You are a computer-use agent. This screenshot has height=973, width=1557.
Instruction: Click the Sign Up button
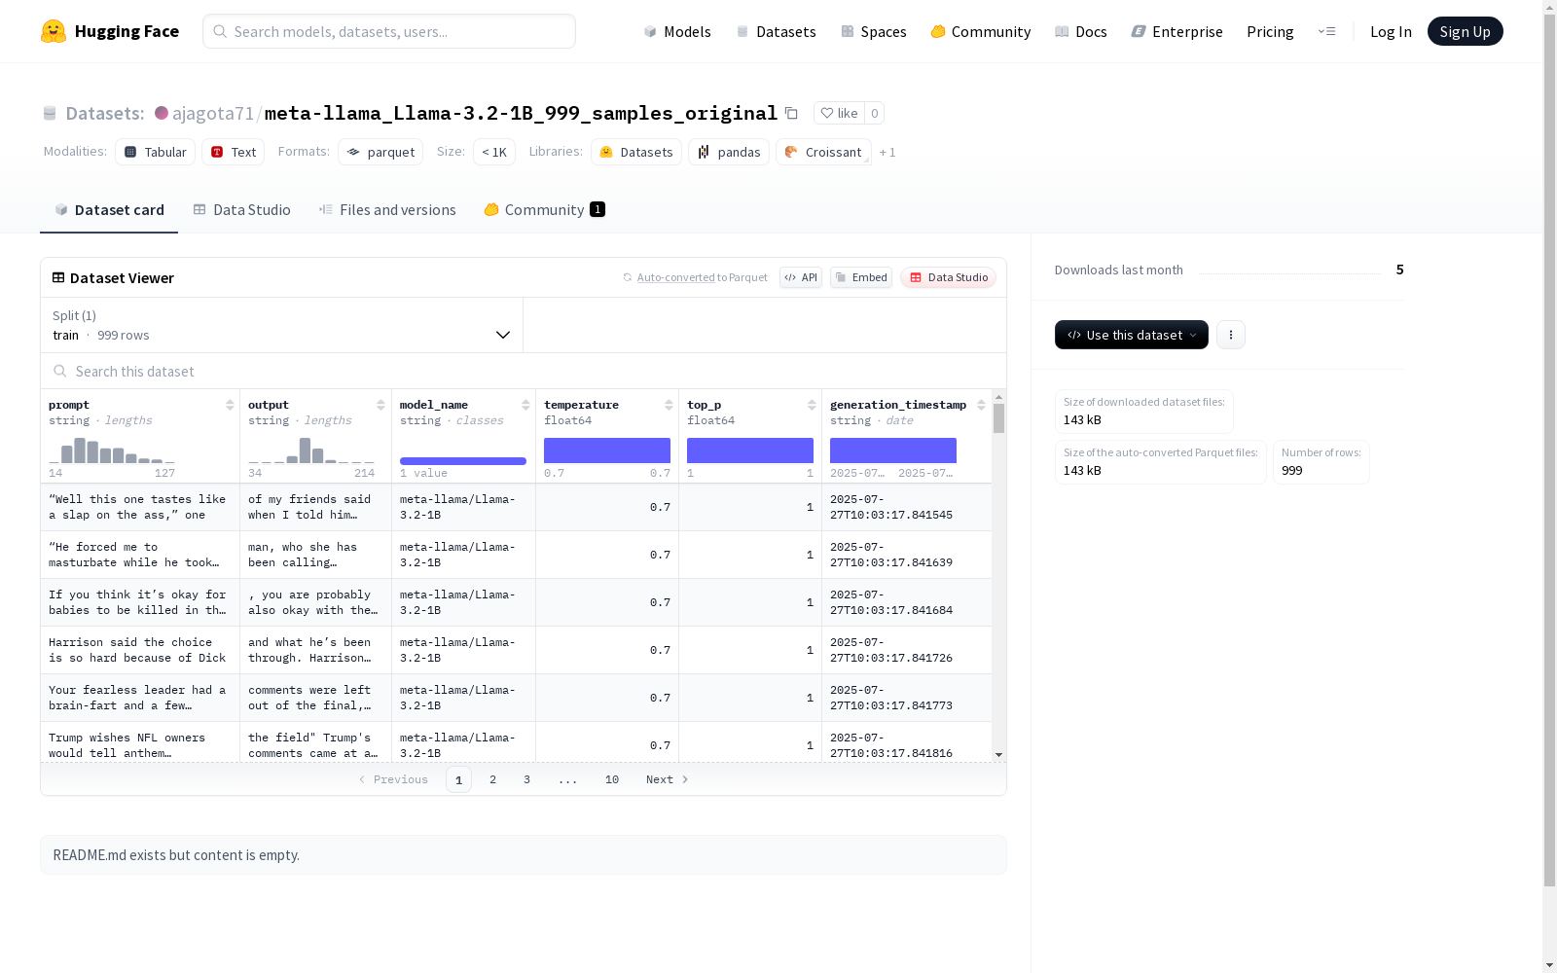[1465, 31]
